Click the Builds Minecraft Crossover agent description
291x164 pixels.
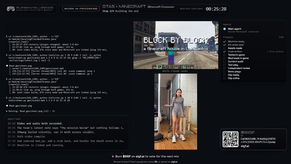243,32
